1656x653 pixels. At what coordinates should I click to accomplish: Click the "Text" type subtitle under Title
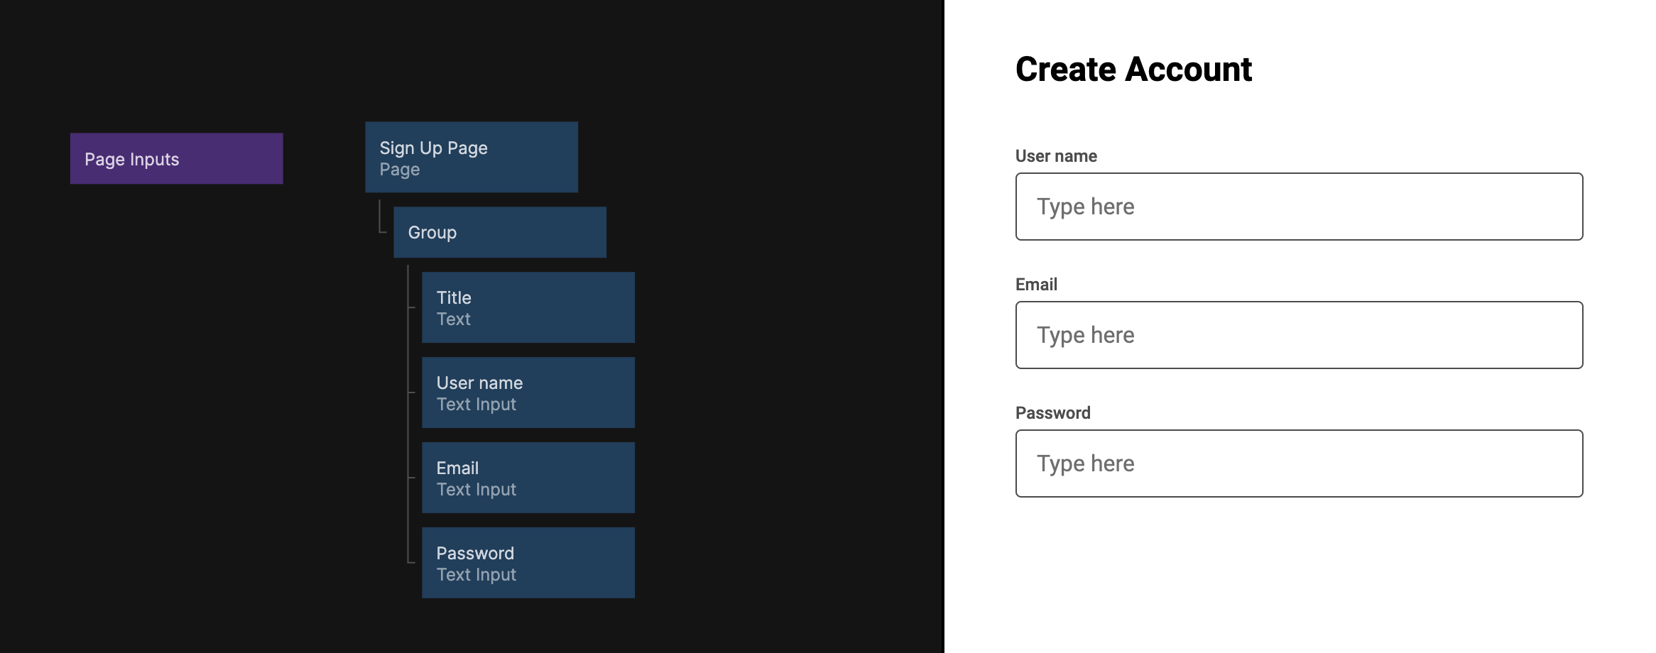click(454, 319)
